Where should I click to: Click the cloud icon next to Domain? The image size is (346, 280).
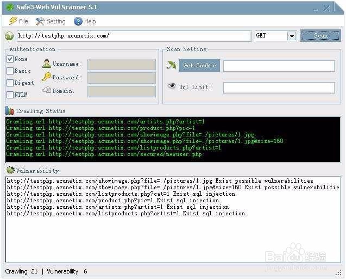[47, 90]
